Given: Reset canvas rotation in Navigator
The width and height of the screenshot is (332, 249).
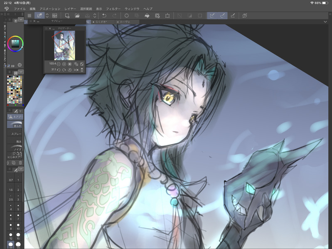Looking at the screenshot, I should [x=70, y=70].
